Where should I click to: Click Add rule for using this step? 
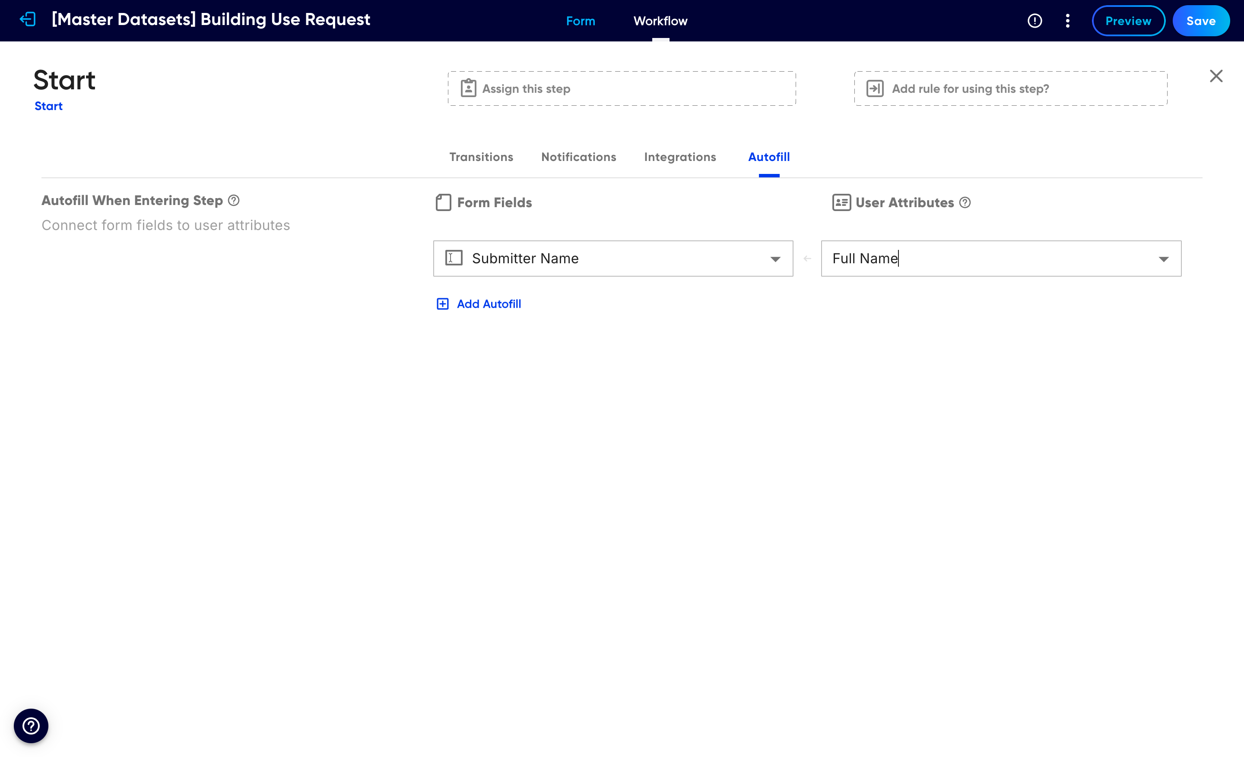[x=1010, y=88]
